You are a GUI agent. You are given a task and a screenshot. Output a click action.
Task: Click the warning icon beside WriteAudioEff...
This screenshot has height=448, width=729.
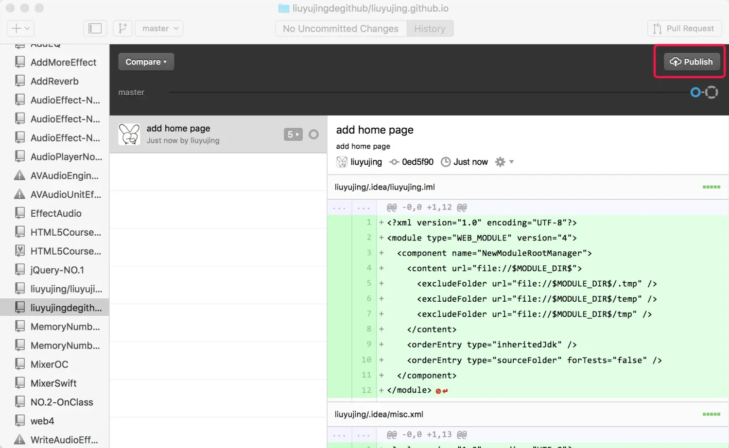(x=19, y=440)
